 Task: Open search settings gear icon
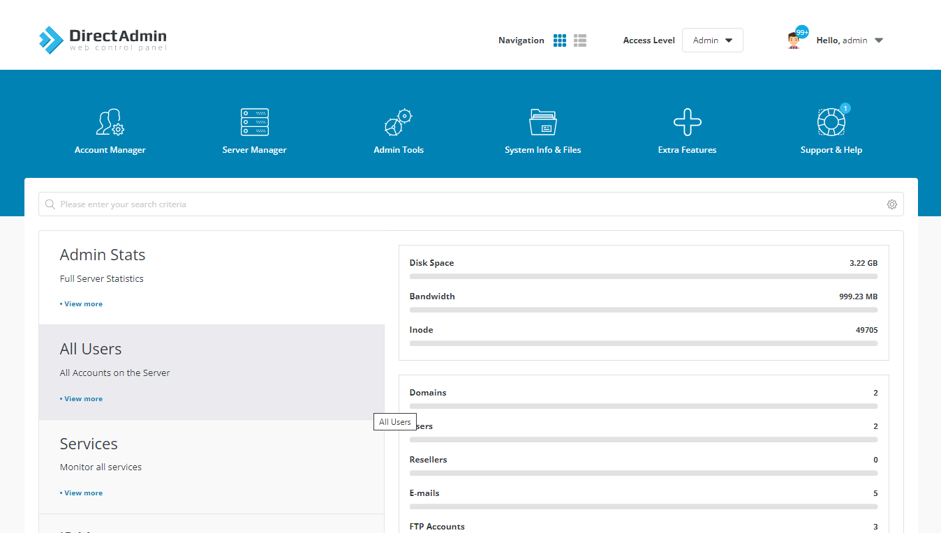(891, 204)
